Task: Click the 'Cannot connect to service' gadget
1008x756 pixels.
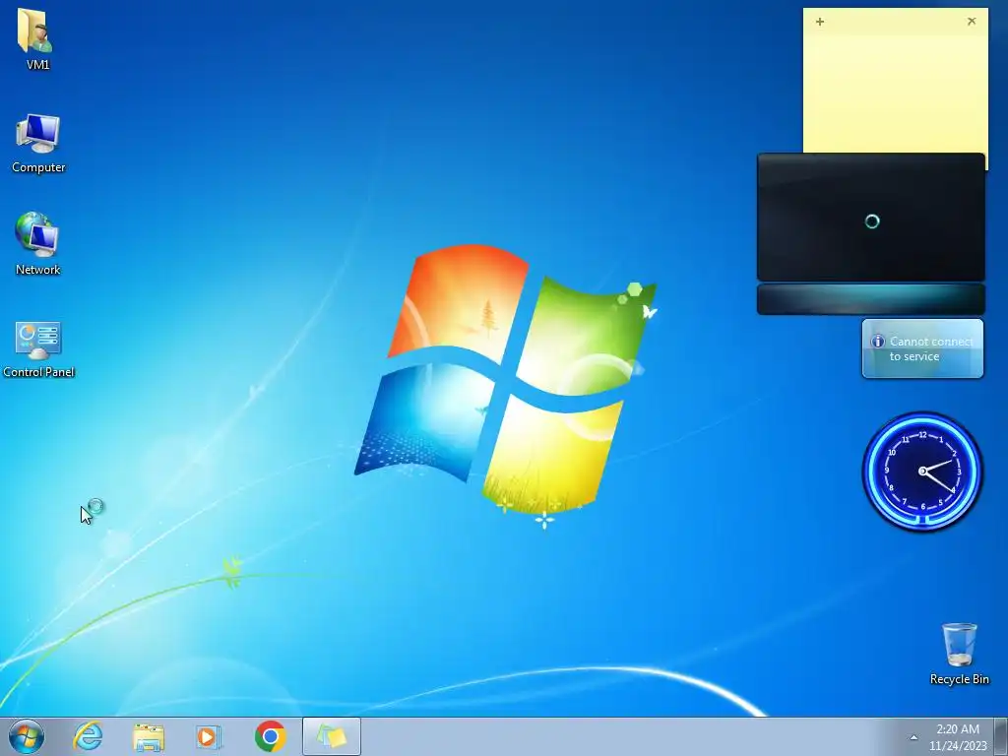Action: [x=922, y=348]
